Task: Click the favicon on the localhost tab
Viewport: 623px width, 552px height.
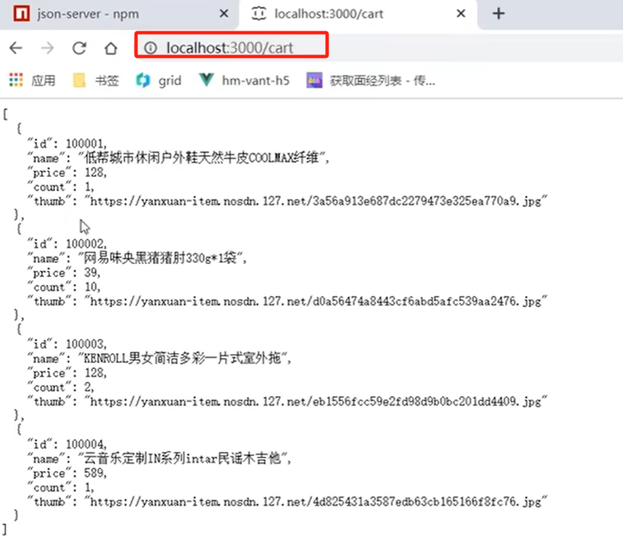Action: tap(258, 14)
